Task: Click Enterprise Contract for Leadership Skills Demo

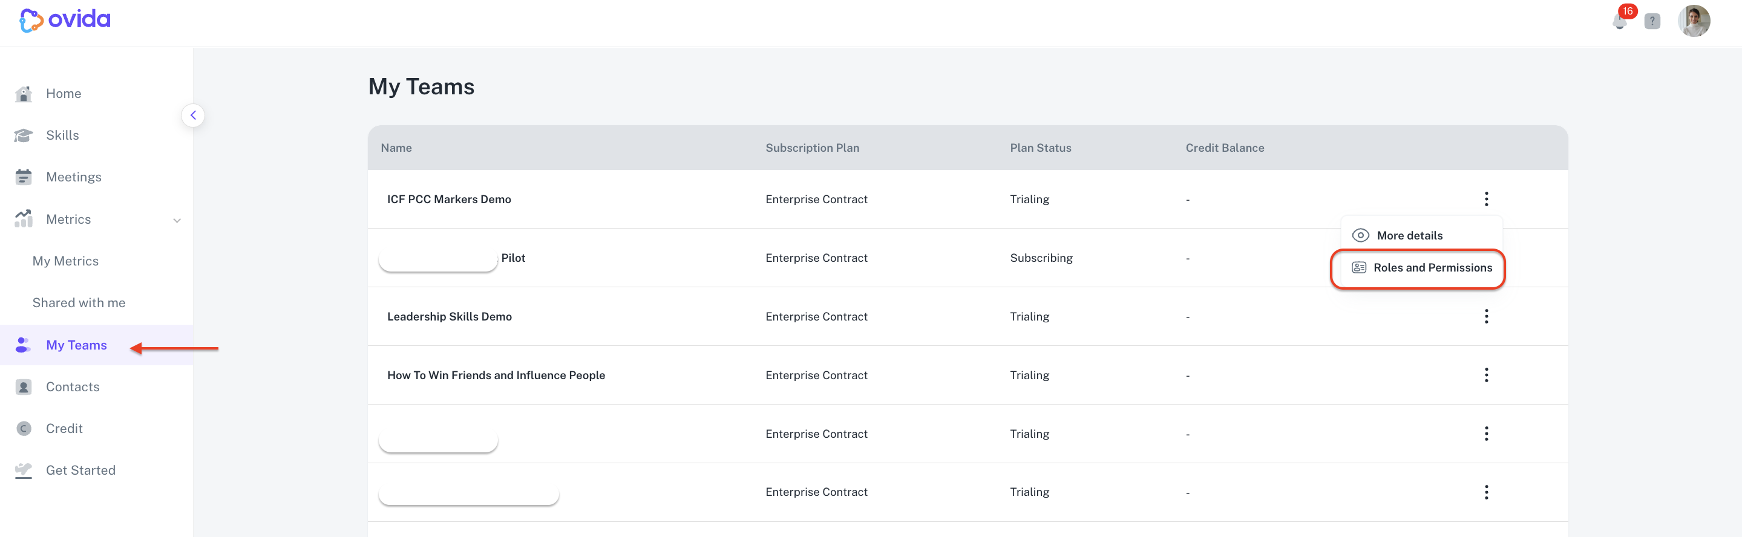Action: pos(816,316)
